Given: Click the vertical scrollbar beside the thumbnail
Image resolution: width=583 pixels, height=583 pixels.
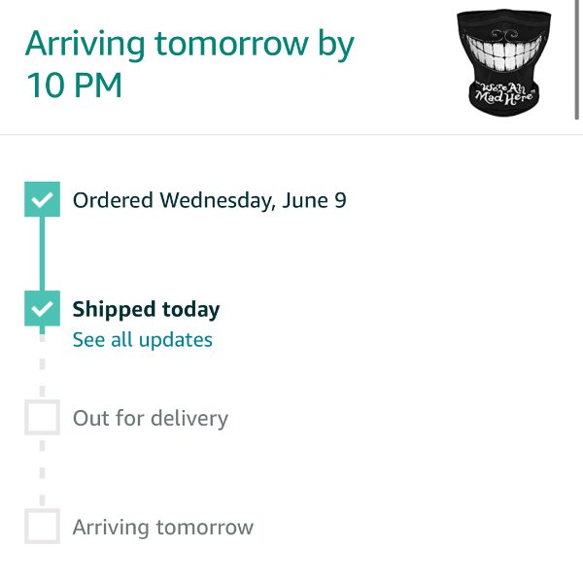Looking at the screenshot, I should coord(576,59).
